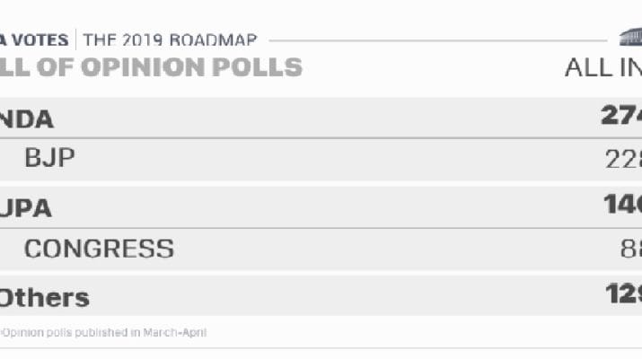The width and height of the screenshot is (642, 359).
Task: Click the Others seat count value
Action: tap(623, 293)
